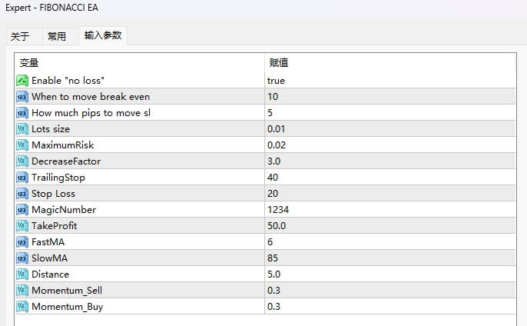Screen dimensions: 527x326
Task: Click the icon next to FastMA
Action: tap(22, 242)
